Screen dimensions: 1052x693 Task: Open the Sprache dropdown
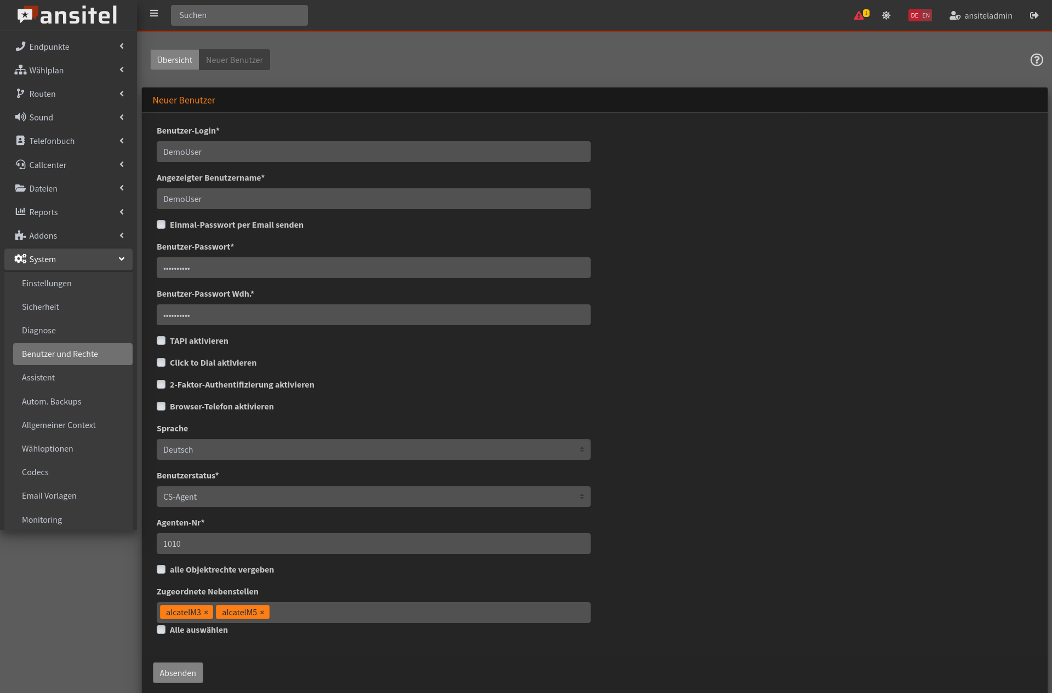pyautogui.click(x=373, y=449)
